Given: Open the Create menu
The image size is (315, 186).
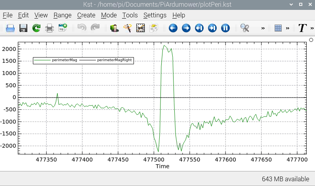Looking at the screenshot, I should click(x=86, y=15).
